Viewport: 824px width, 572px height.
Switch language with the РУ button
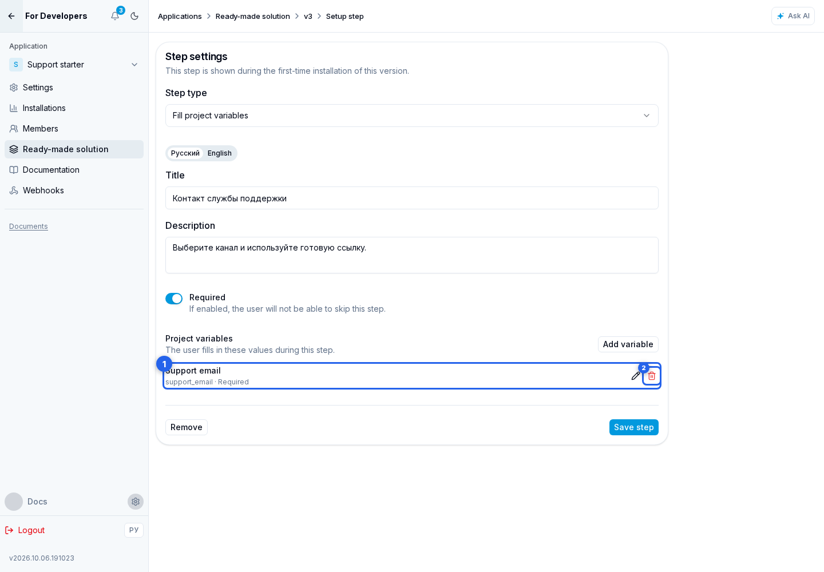[134, 530]
